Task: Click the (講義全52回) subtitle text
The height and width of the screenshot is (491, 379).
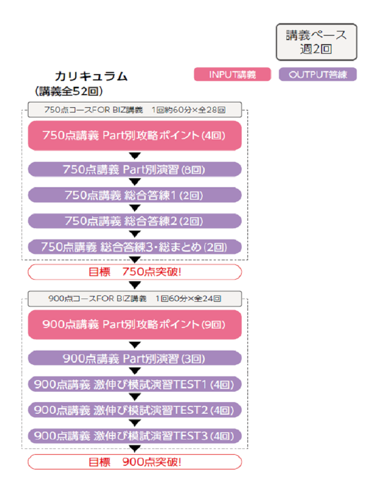Action: [x=68, y=91]
